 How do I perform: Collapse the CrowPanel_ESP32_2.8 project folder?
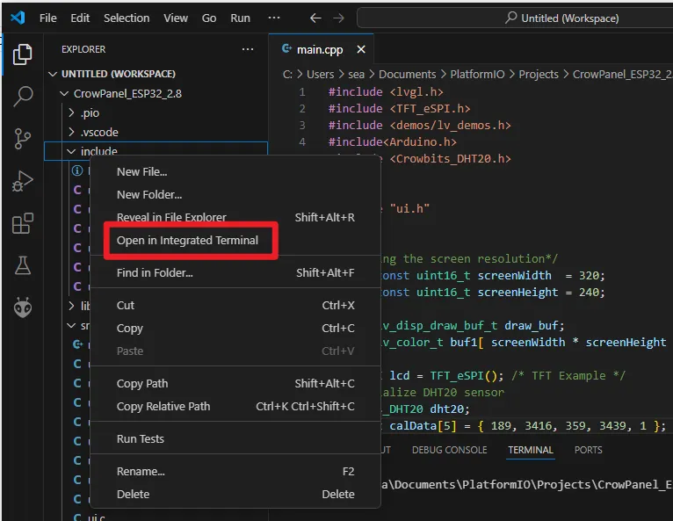[127, 93]
